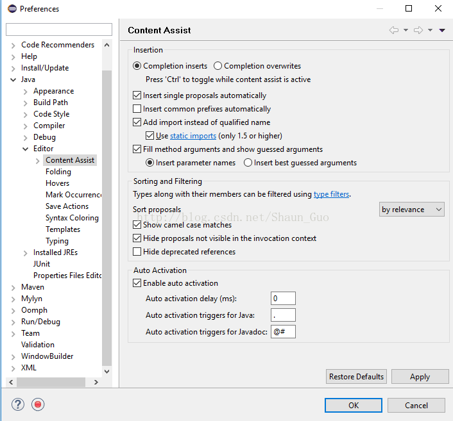Open the forward history dropdown arrow
453x421 pixels.
point(430,30)
